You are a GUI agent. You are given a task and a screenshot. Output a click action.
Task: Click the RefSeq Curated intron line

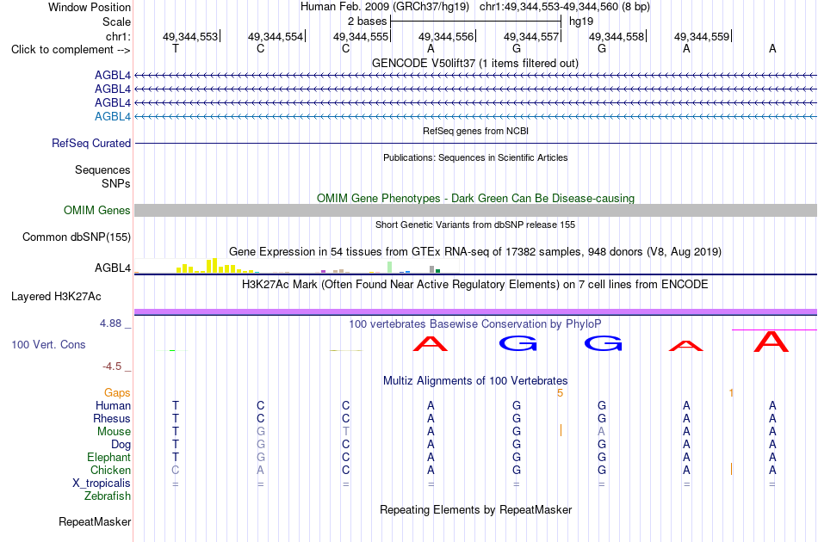point(475,143)
